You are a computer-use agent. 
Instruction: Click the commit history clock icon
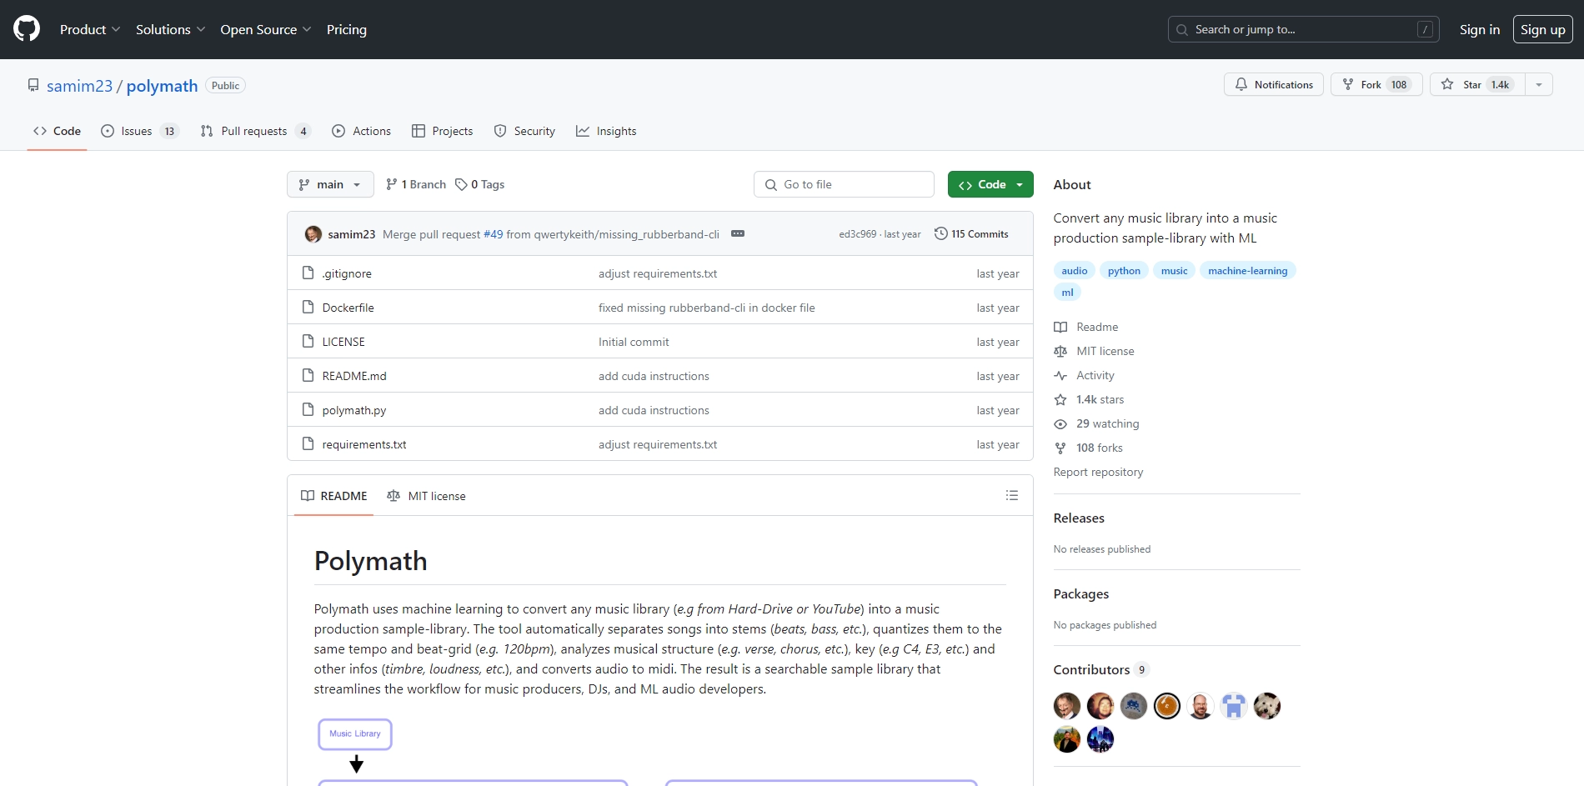(941, 234)
